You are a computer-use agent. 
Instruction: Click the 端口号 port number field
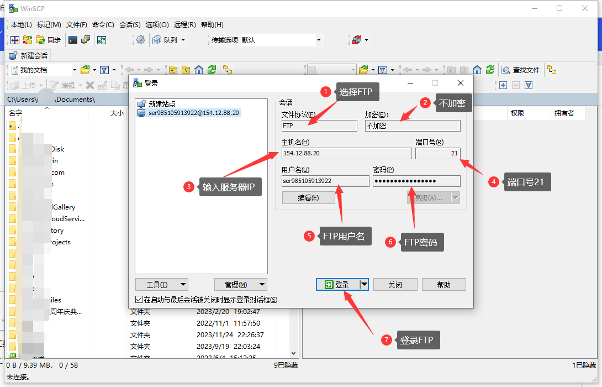pyautogui.click(x=437, y=153)
